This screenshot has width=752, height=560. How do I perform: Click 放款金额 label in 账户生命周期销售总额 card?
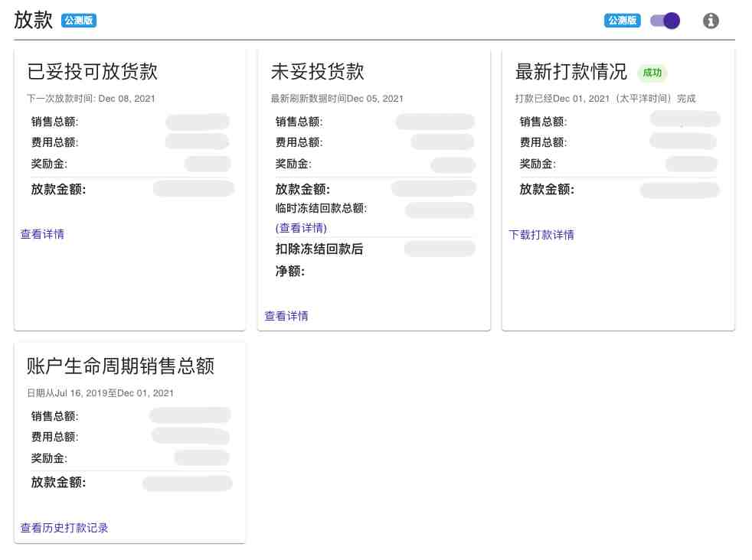point(58,483)
